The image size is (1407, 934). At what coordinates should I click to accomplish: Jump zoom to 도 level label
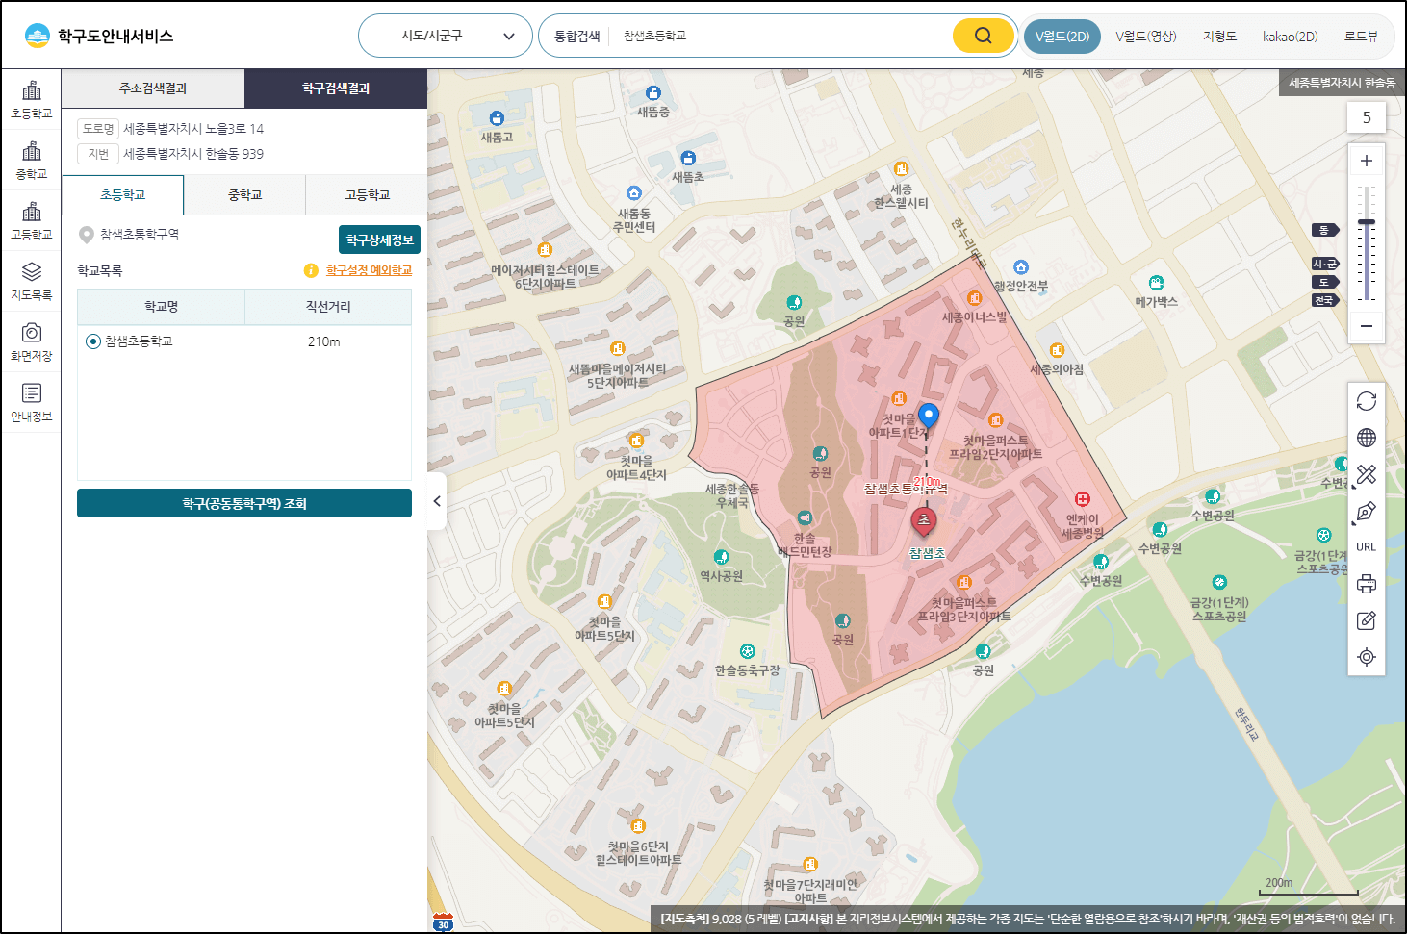click(1324, 282)
